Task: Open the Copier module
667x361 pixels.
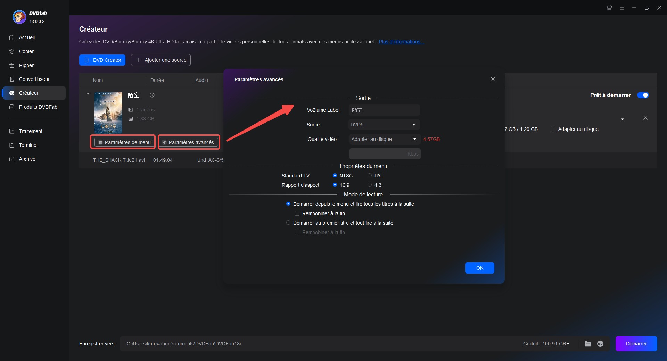Action: click(26, 51)
